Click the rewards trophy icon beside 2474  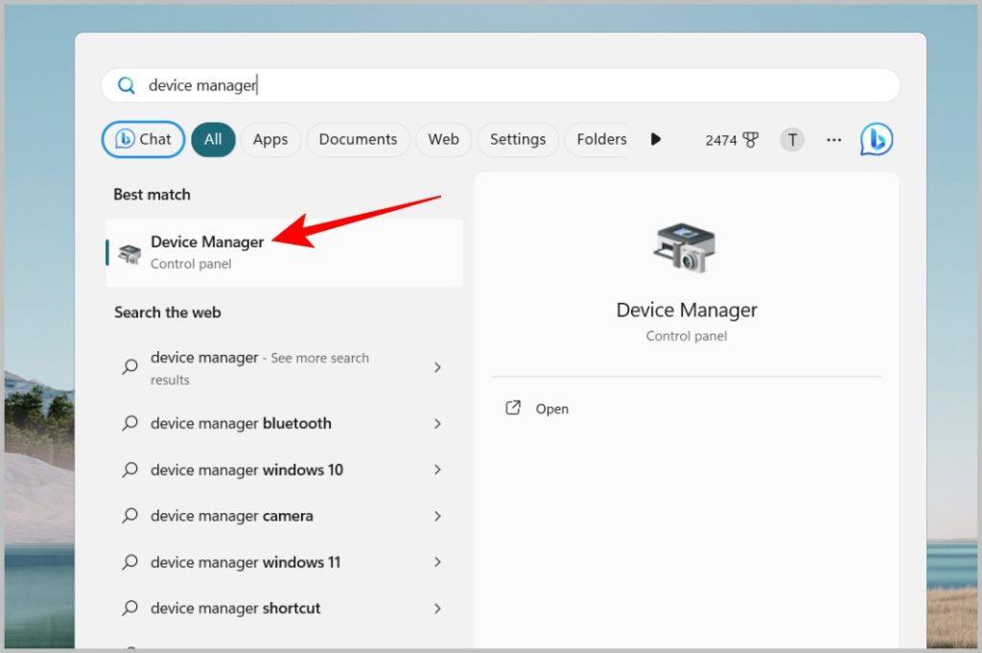point(750,140)
